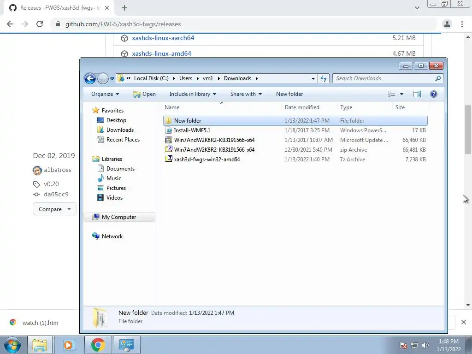Select Win7AndW2K8R2 Microsoft Update file
The height and width of the screenshot is (354, 472).
point(295,140)
